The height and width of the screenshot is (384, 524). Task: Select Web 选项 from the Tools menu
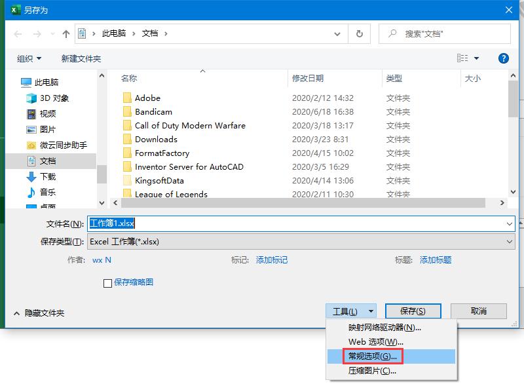371,341
